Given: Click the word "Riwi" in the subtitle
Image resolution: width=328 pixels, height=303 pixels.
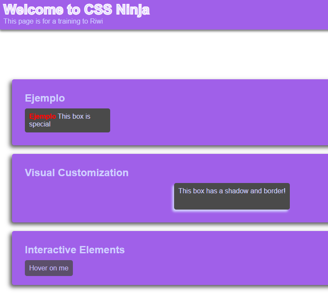Looking at the screenshot, I should pyautogui.click(x=96, y=21).
